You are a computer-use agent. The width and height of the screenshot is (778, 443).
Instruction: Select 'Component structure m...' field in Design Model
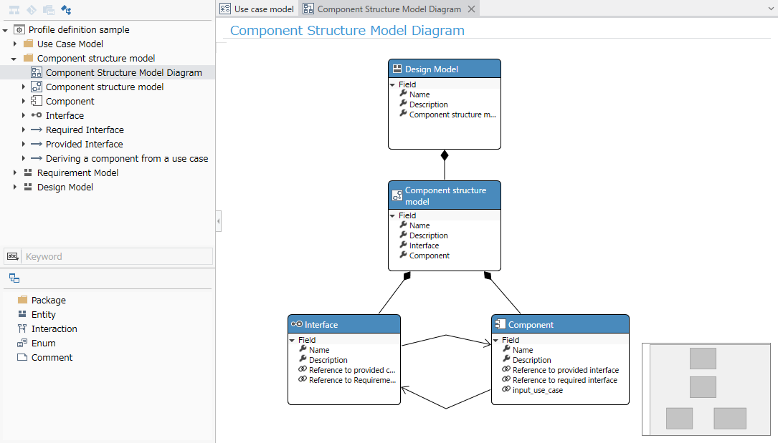[x=452, y=115]
